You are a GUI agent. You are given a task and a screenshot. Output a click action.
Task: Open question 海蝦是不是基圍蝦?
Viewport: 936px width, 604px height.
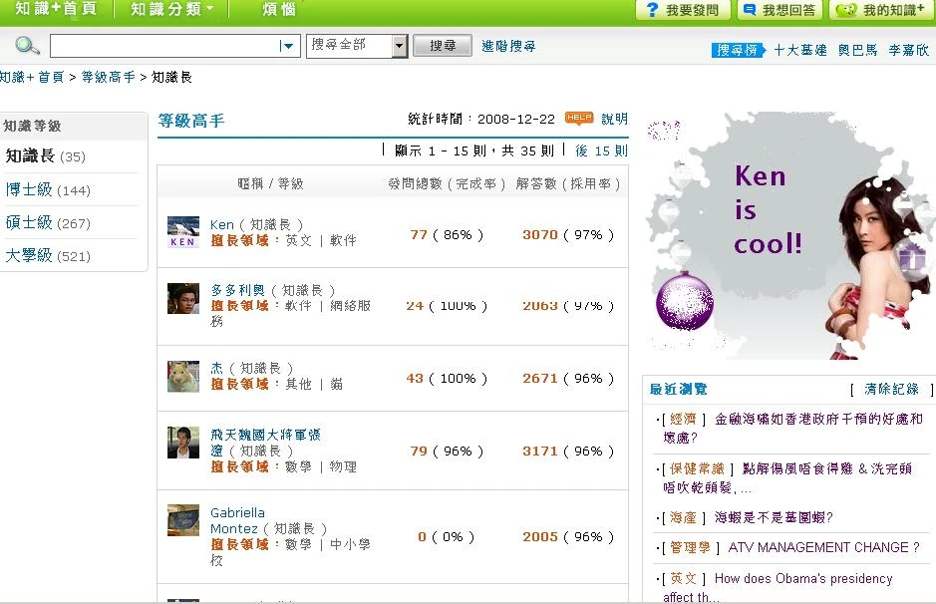774,517
